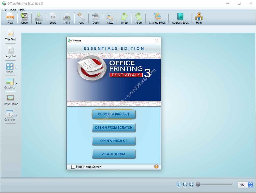Click the fit-to-window zoom icon
Viewport: 256px width, 193px height.
pyautogui.click(x=185, y=185)
